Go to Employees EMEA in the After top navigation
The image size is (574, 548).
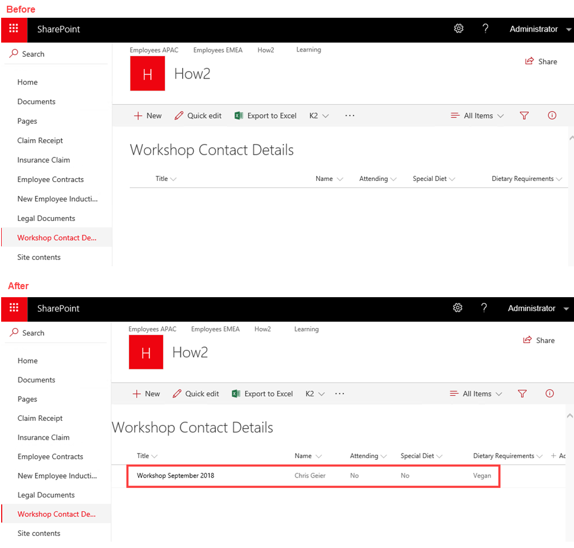[215, 329]
